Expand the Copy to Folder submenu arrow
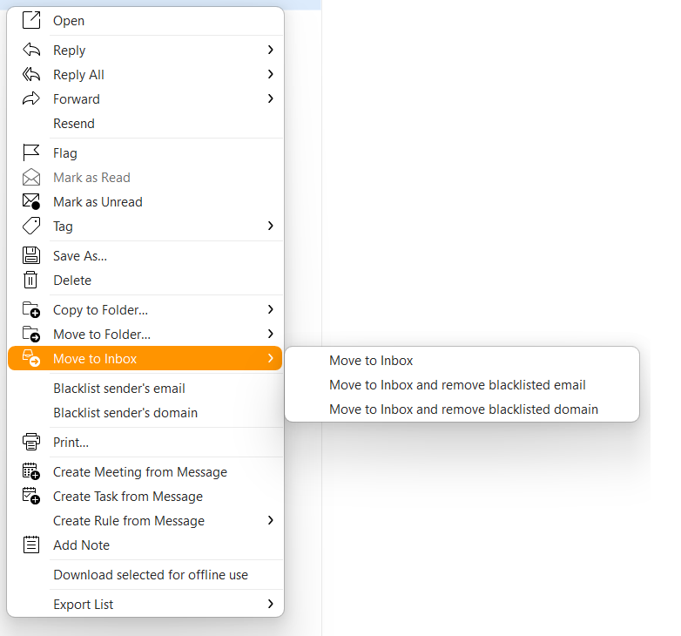This screenshot has width=681, height=636. click(x=271, y=309)
